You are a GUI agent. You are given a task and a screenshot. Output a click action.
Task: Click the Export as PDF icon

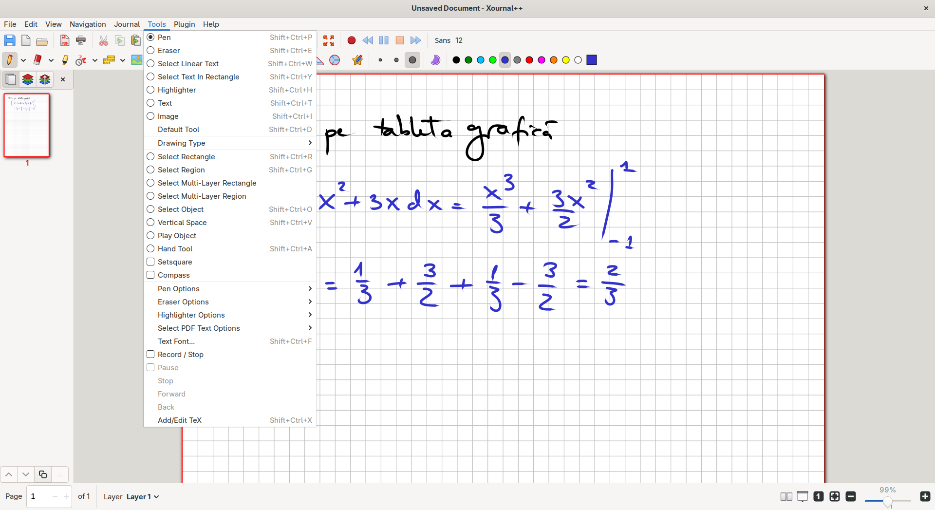tap(65, 40)
